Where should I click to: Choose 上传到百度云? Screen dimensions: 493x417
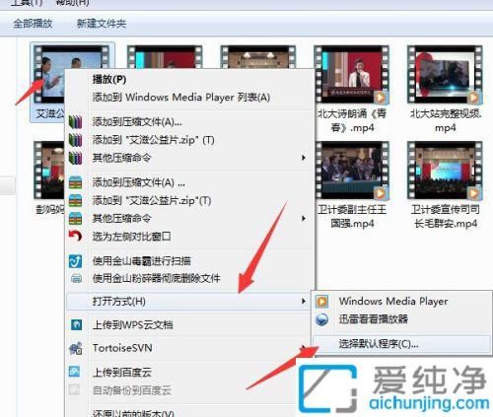(x=121, y=373)
